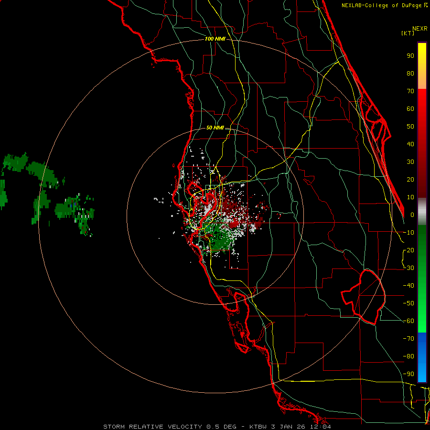Viewport: 430px width, 430px height.
Task: Select the positive 10 scale label
Action: tap(410, 197)
